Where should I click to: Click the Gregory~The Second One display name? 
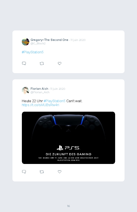click(x=50, y=40)
